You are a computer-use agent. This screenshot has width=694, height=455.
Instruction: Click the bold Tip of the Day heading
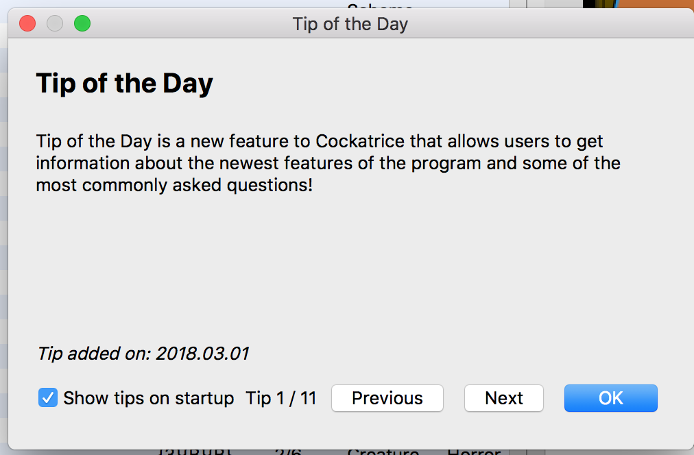(124, 84)
